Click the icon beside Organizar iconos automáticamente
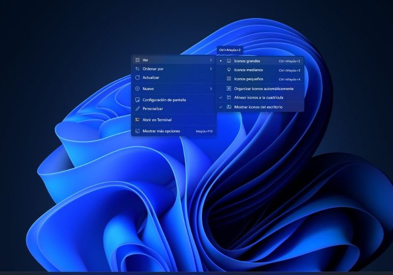 point(229,88)
